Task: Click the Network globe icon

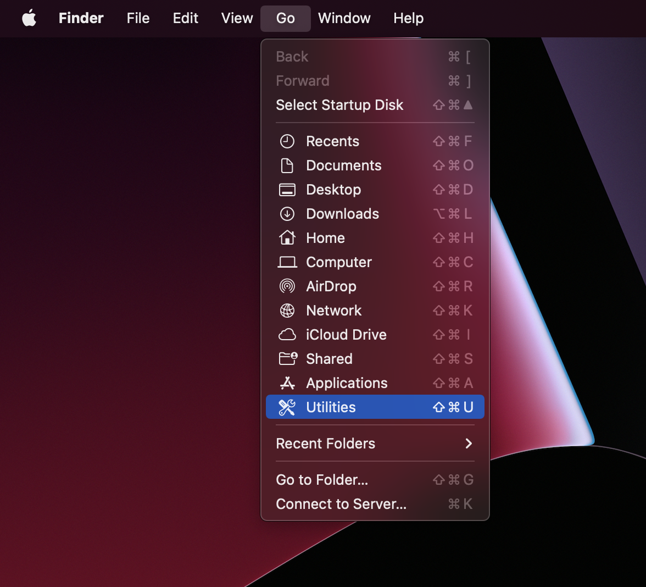Action: pyautogui.click(x=287, y=311)
